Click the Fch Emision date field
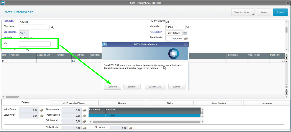Viewport: 291px width, 132px height. tap(174, 33)
